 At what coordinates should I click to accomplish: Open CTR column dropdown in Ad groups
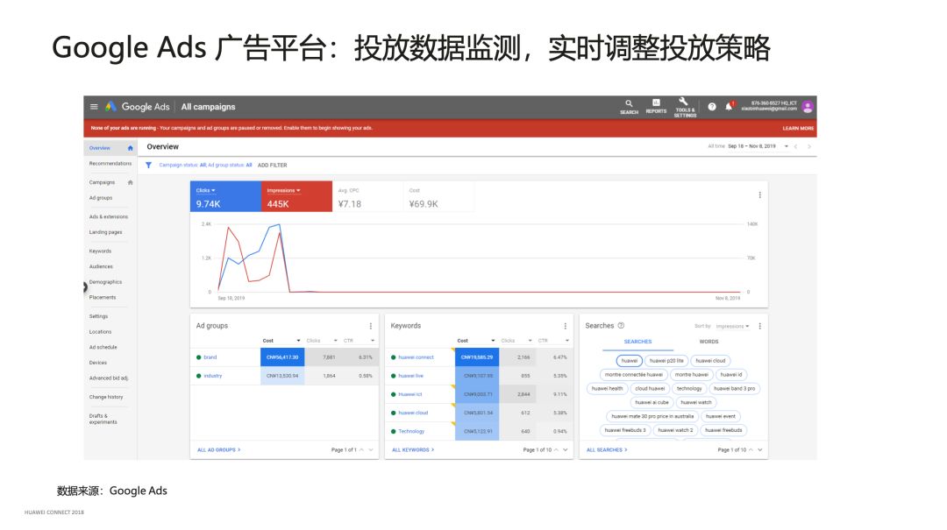373,341
